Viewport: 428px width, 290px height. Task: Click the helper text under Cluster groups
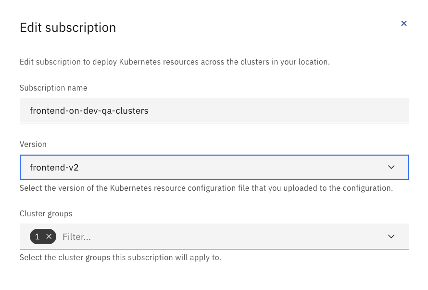click(120, 257)
